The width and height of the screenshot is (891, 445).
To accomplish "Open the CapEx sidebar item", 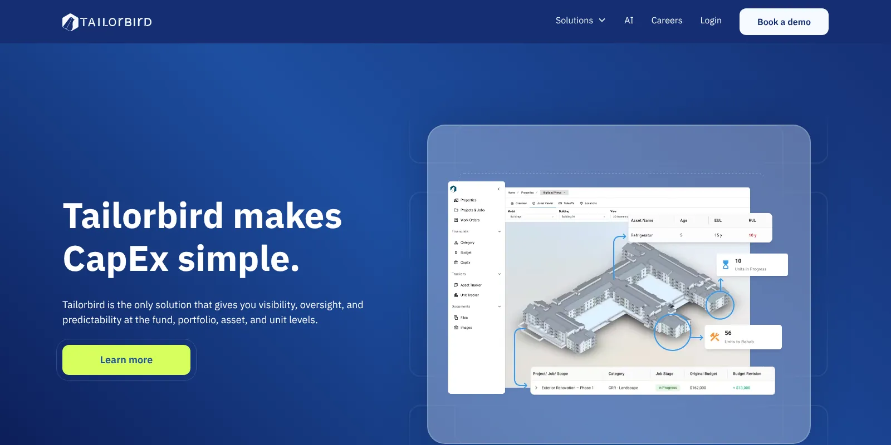I will (462, 263).
